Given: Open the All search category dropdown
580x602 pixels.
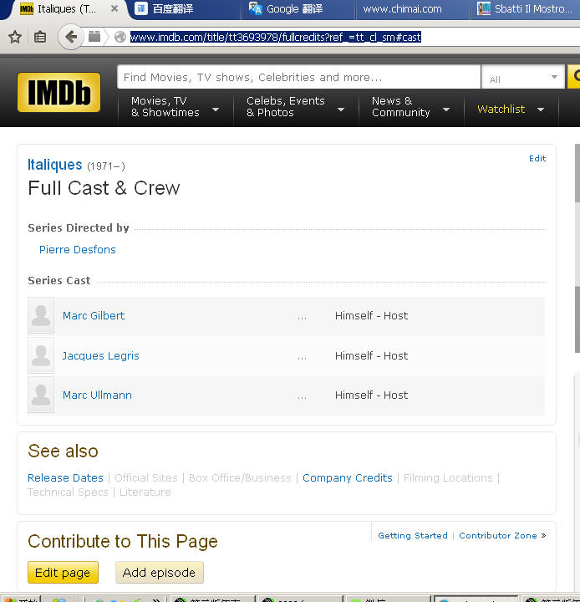Looking at the screenshot, I should 523,77.
